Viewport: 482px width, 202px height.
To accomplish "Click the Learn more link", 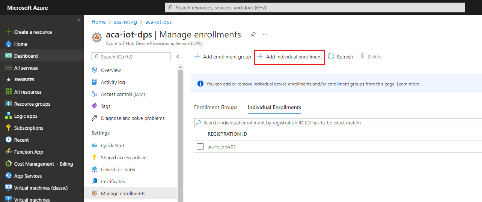I will click(x=408, y=84).
